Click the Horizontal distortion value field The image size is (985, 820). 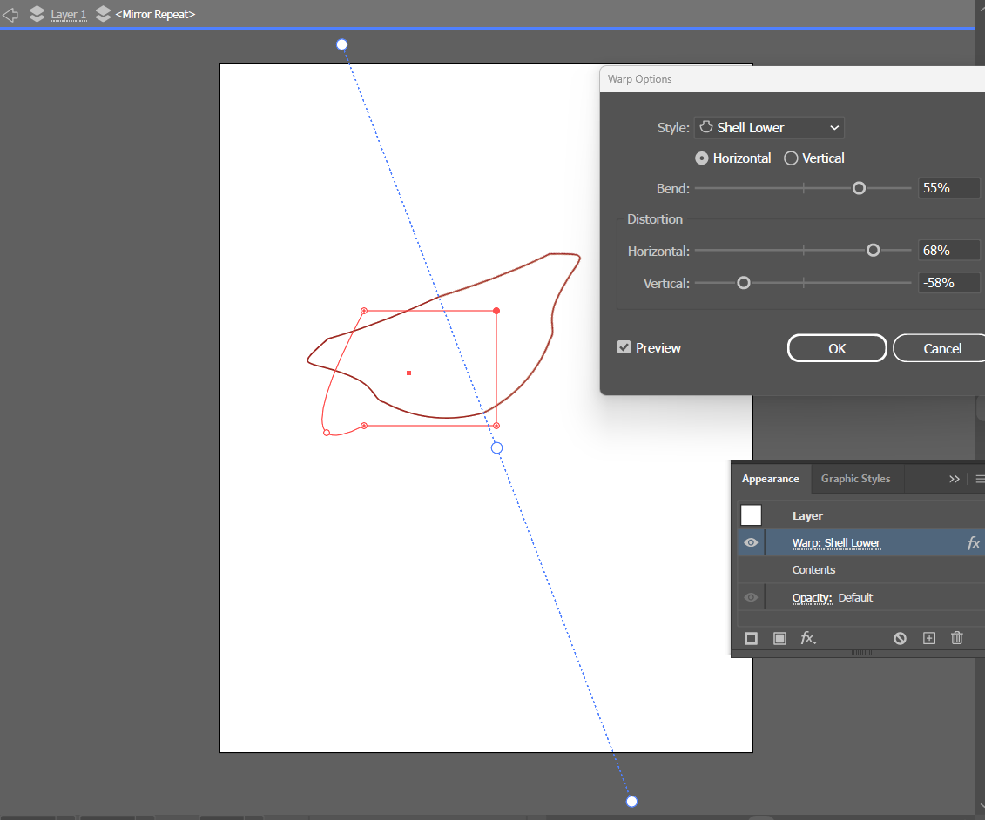click(x=948, y=250)
